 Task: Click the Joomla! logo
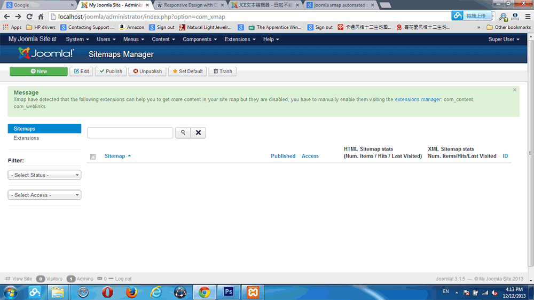coord(46,53)
